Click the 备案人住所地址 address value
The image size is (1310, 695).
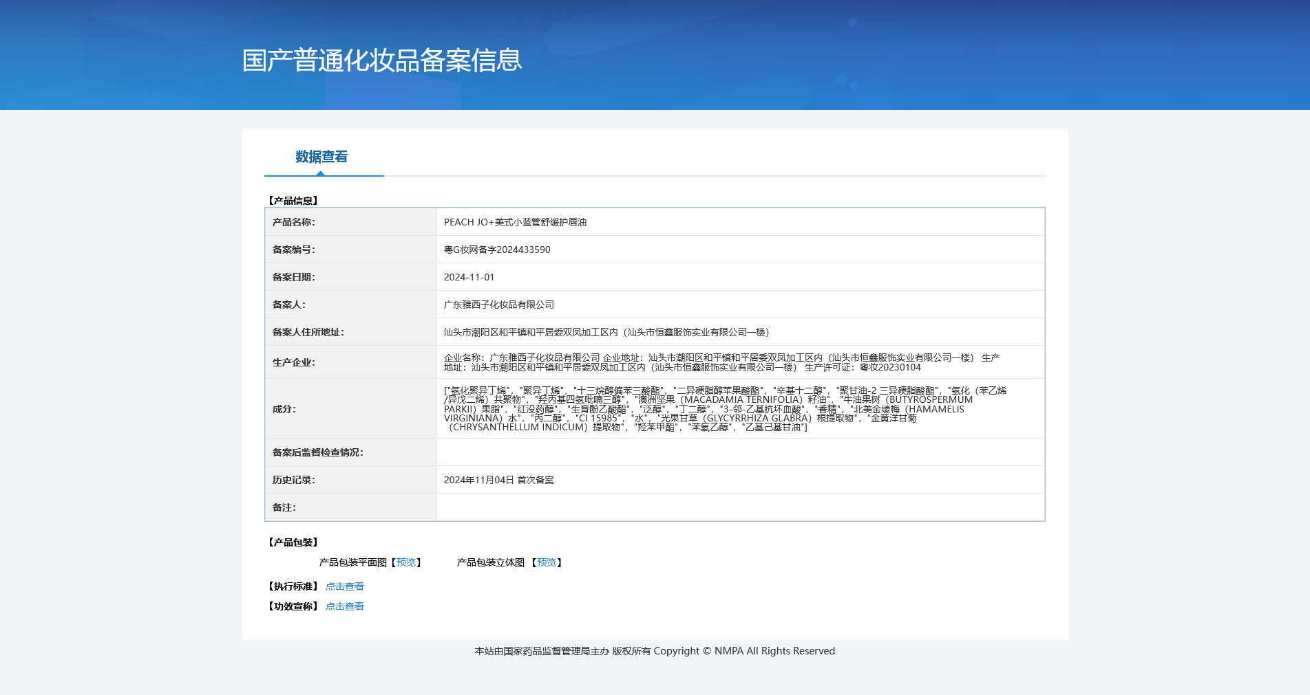(x=606, y=332)
